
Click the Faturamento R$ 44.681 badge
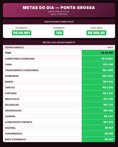pos(21,33)
